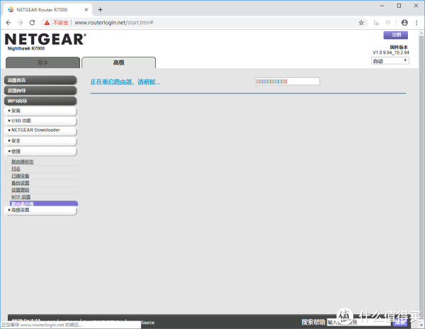Click the address bar URL

tap(114, 23)
